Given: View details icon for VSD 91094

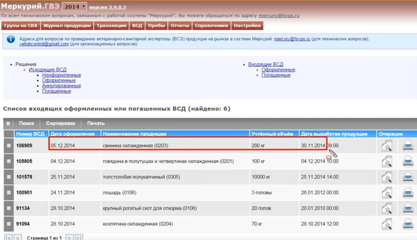Looking at the screenshot, I should coord(386,224).
